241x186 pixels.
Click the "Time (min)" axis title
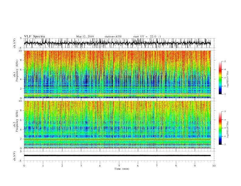[x=122, y=169]
